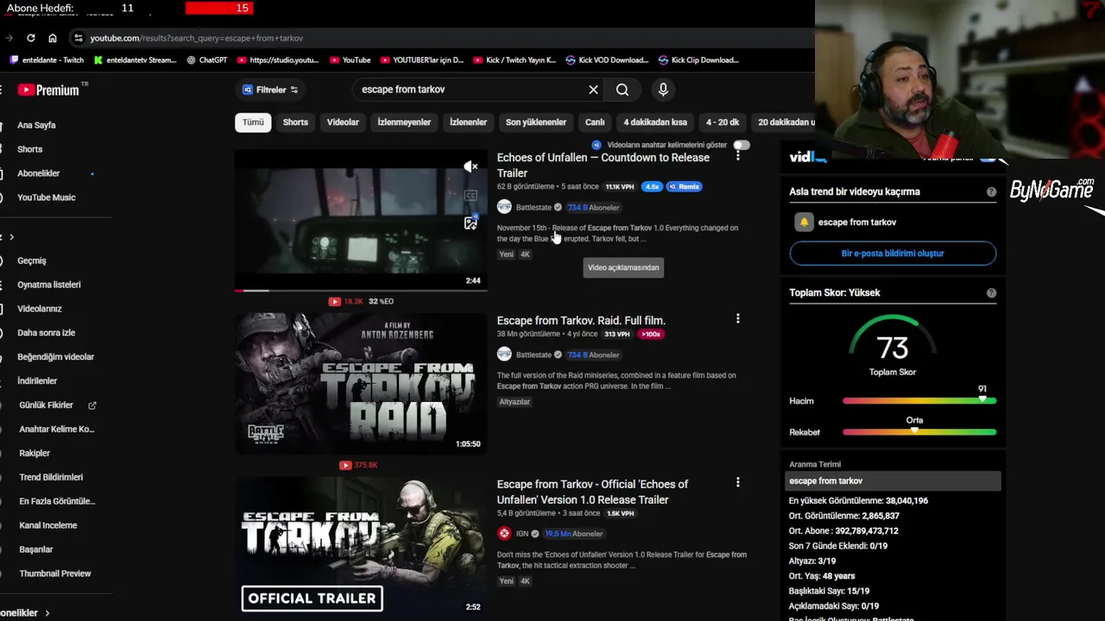Expand the Abonelikler section at sidebar bottom
The height and width of the screenshot is (621, 1105).
(x=25, y=612)
